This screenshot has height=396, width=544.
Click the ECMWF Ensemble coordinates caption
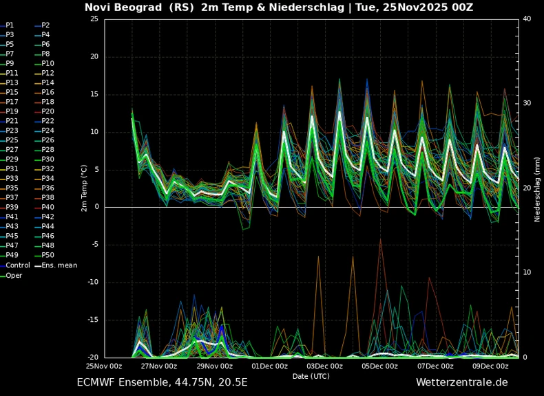(162, 382)
